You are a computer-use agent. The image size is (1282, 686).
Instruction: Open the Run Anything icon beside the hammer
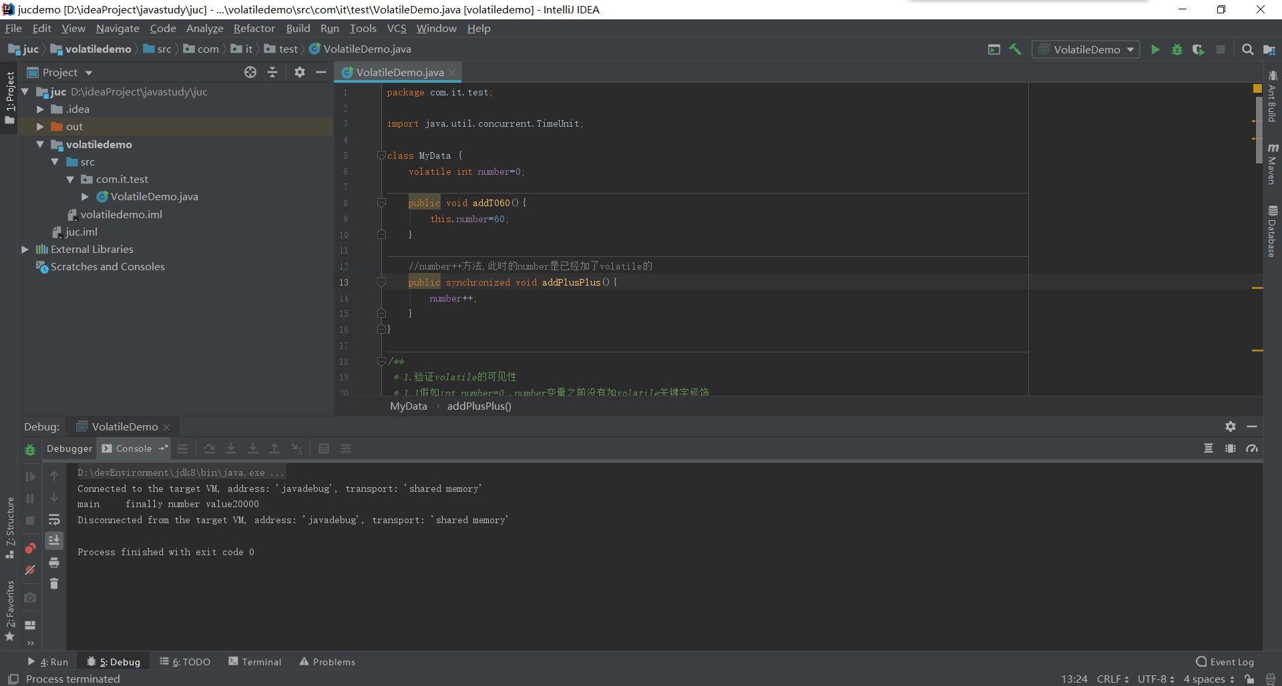(x=994, y=49)
